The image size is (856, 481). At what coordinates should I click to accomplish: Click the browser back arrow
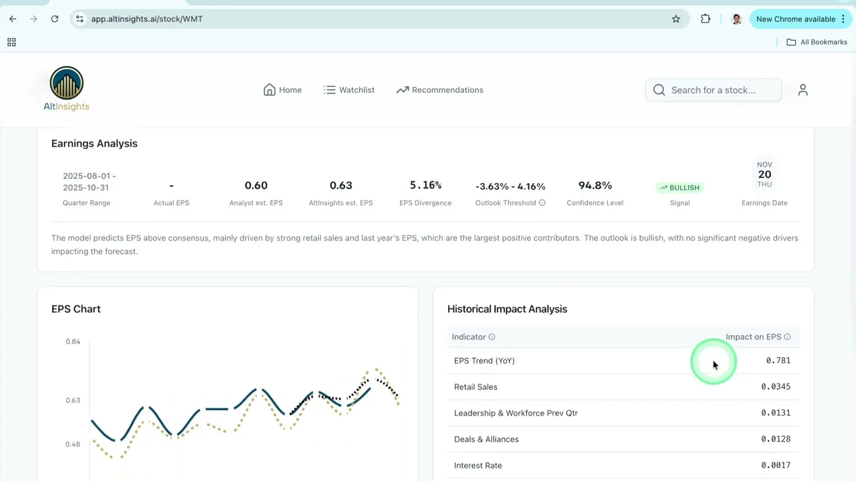[13, 19]
